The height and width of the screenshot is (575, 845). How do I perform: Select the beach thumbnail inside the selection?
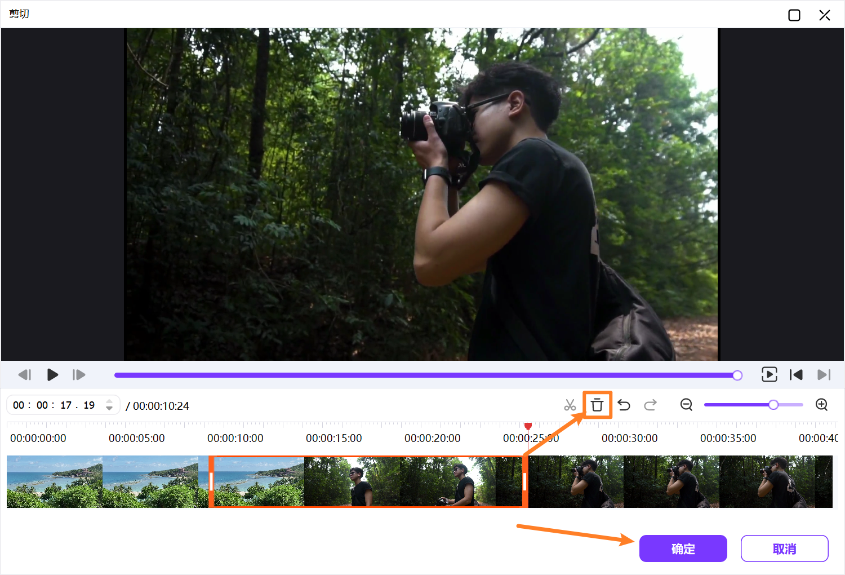tap(259, 481)
